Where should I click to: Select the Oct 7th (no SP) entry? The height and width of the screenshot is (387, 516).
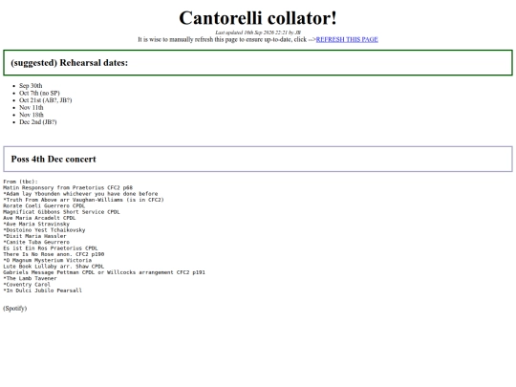pos(39,93)
